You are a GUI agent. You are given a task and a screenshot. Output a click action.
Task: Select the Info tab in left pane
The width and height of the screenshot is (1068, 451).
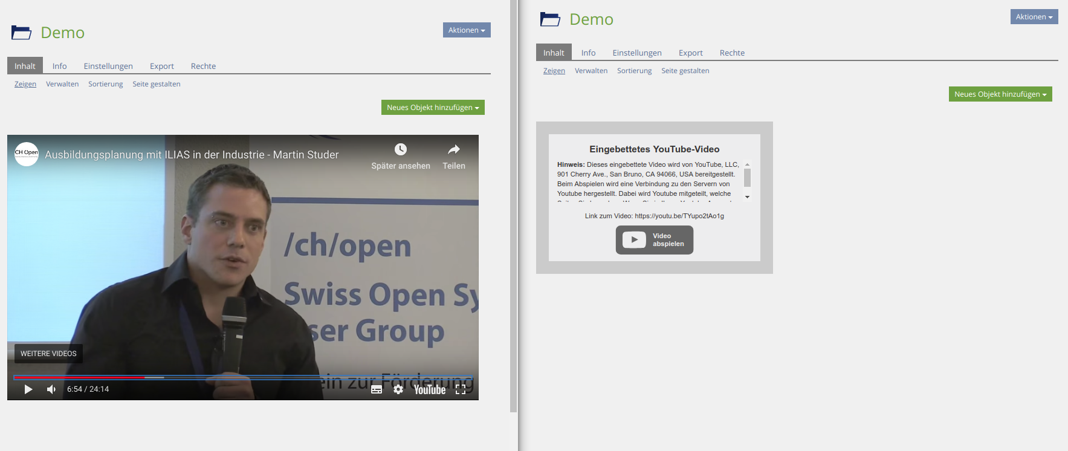click(x=59, y=66)
